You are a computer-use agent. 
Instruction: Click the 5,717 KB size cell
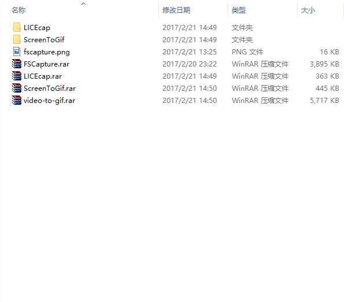pyautogui.click(x=324, y=100)
